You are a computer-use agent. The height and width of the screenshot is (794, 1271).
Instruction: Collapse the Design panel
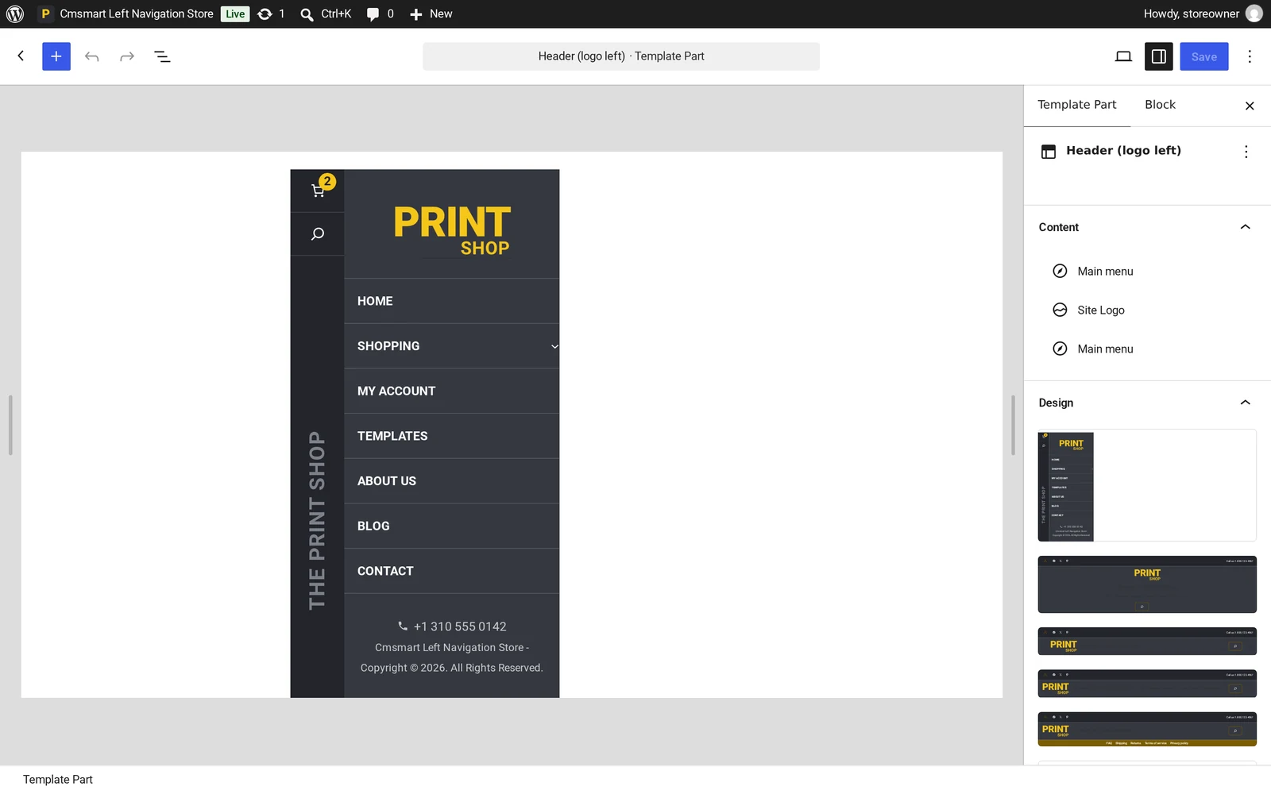pyautogui.click(x=1245, y=403)
